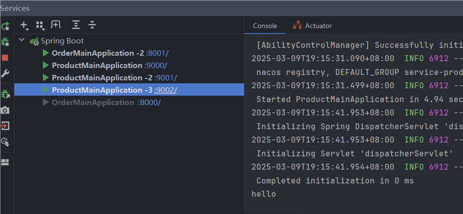
Task: Open the Group By dropdown
Action: pyautogui.click(x=40, y=25)
